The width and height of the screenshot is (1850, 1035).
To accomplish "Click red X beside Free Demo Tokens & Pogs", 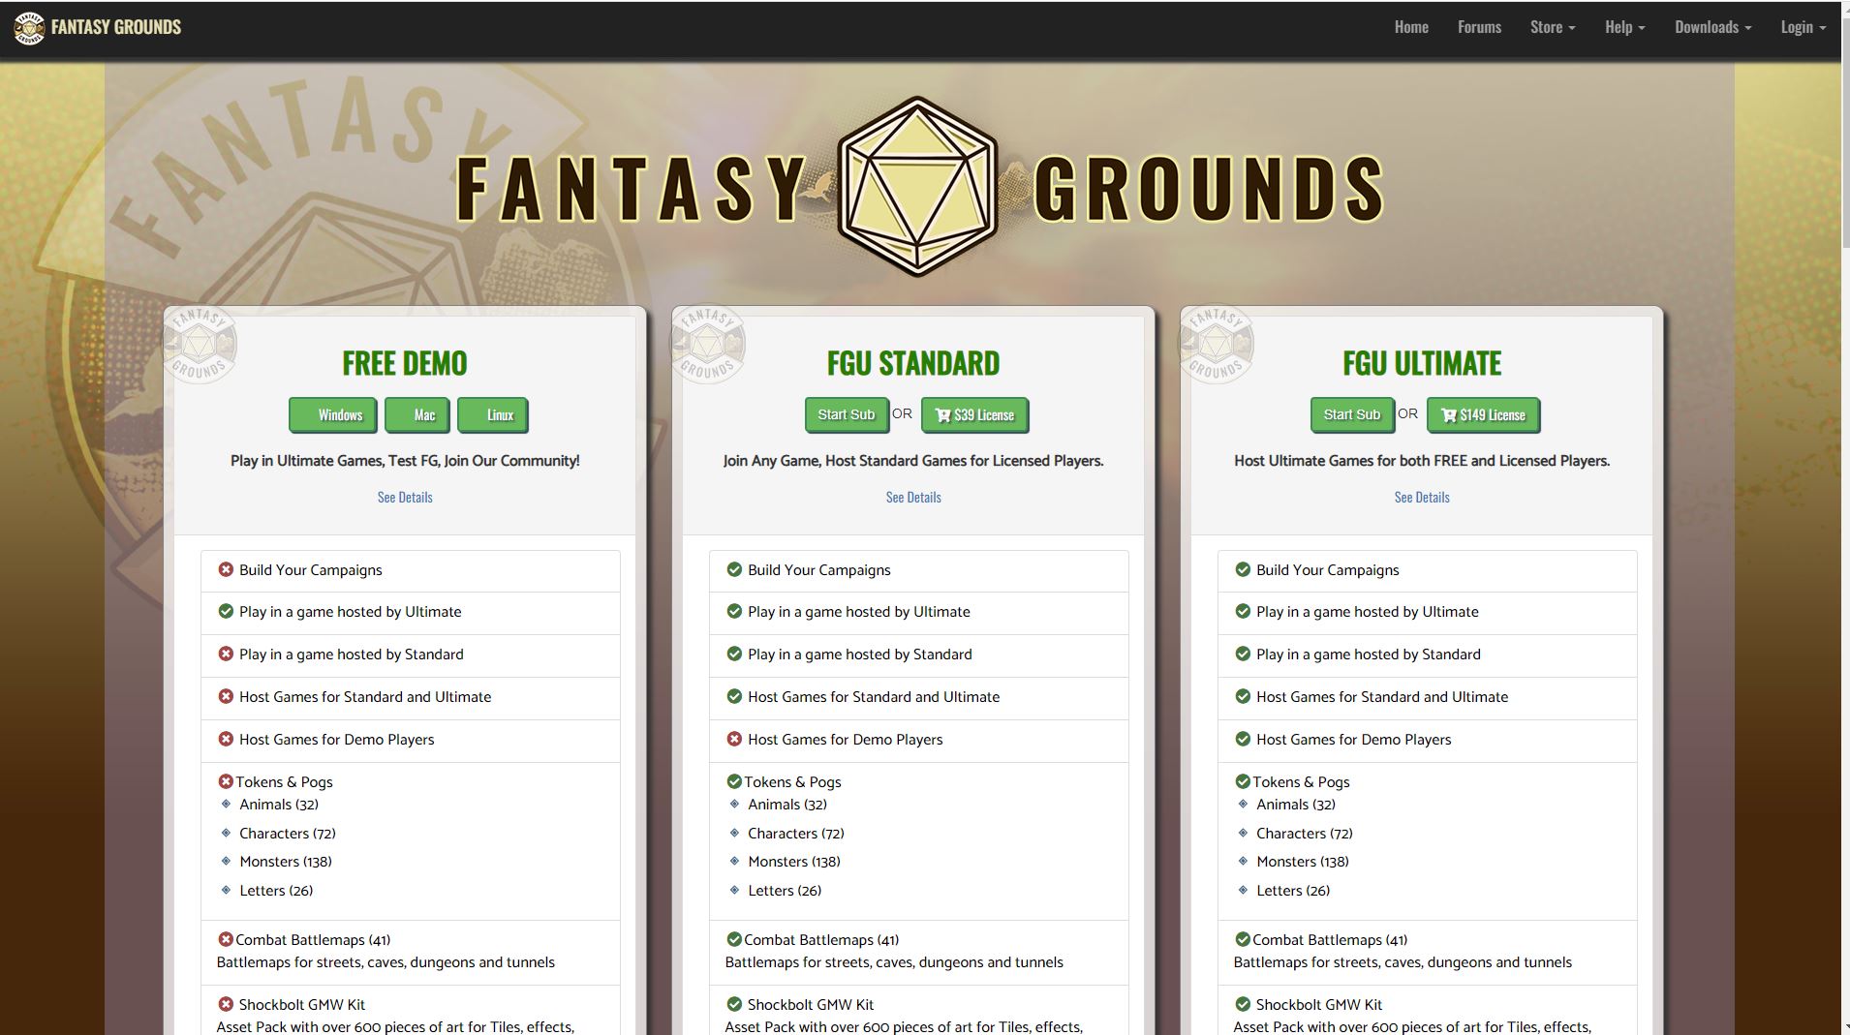I will coord(226,781).
